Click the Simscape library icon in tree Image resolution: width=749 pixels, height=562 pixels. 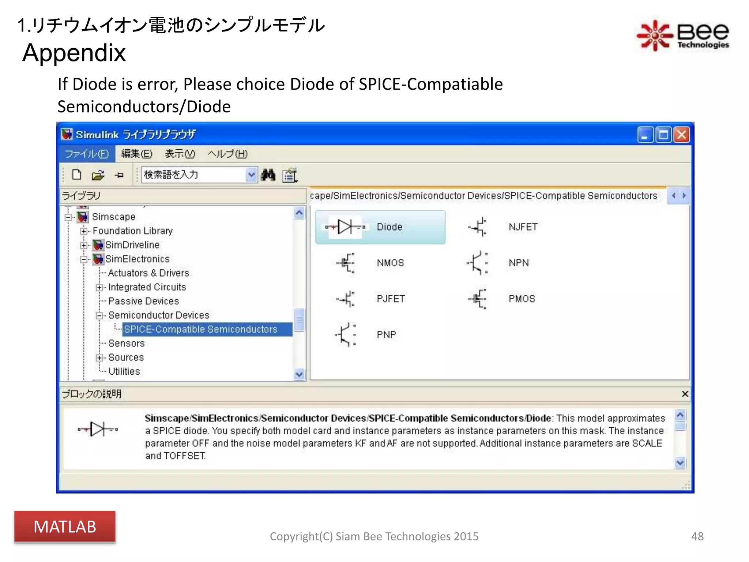[x=83, y=217]
